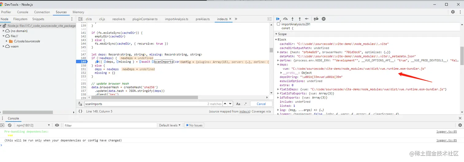Open drawer more tools menu
Image resolution: width=464 pixels, height=162 pixels.
pos(2,118)
